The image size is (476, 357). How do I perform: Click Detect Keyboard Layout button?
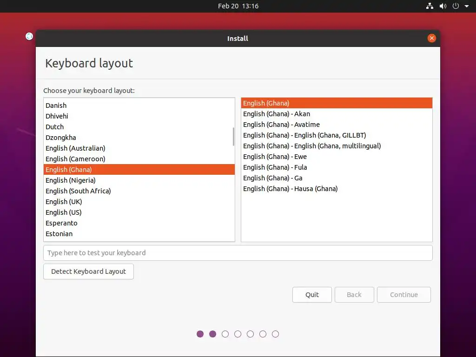[x=88, y=271]
